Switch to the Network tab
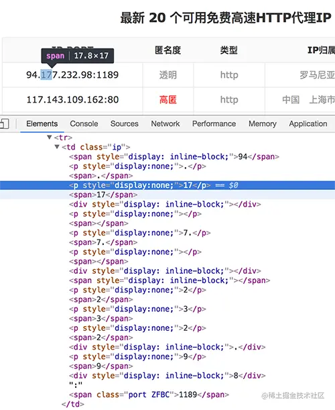The width and height of the screenshot is (335, 410). coord(165,123)
